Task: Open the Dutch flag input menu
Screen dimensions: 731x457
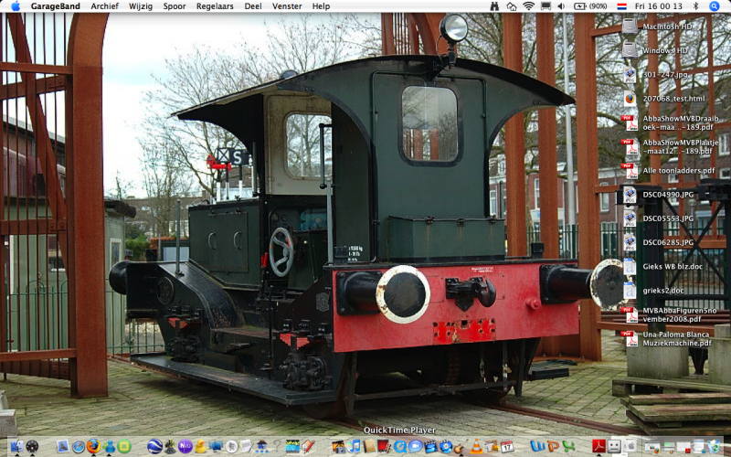Action: click(x=621, y=6)
